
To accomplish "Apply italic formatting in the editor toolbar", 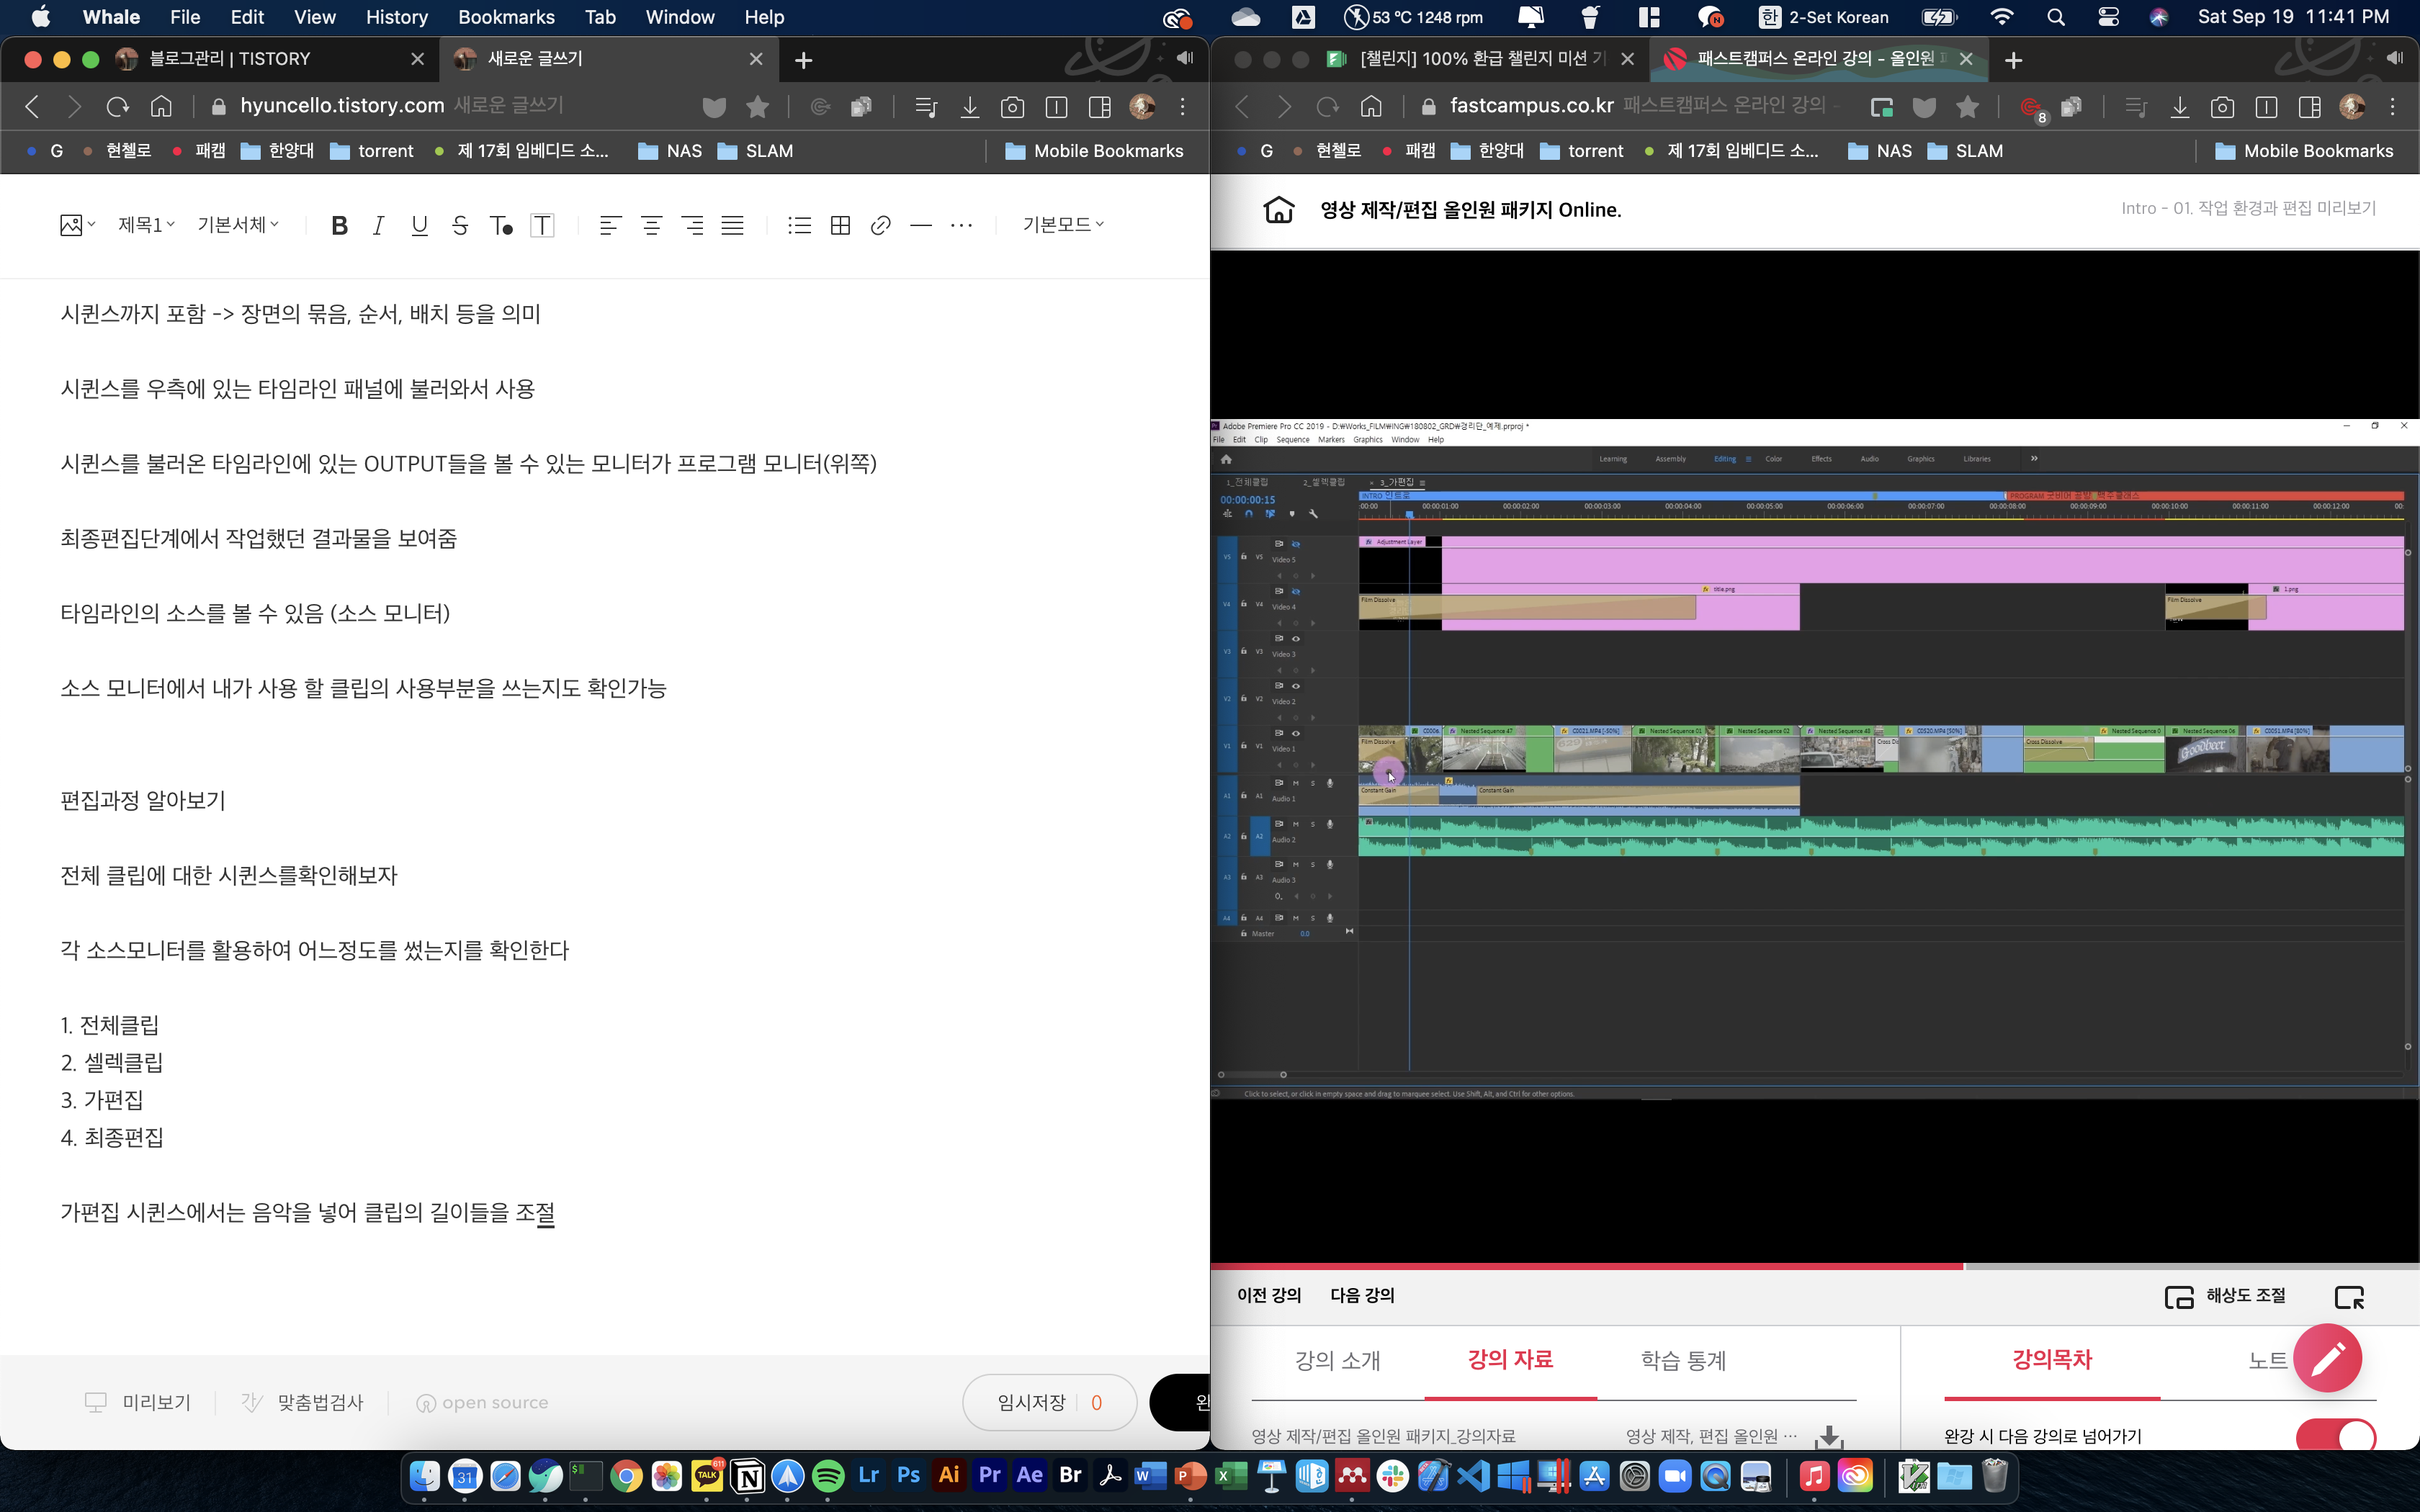I will point(378,226).
